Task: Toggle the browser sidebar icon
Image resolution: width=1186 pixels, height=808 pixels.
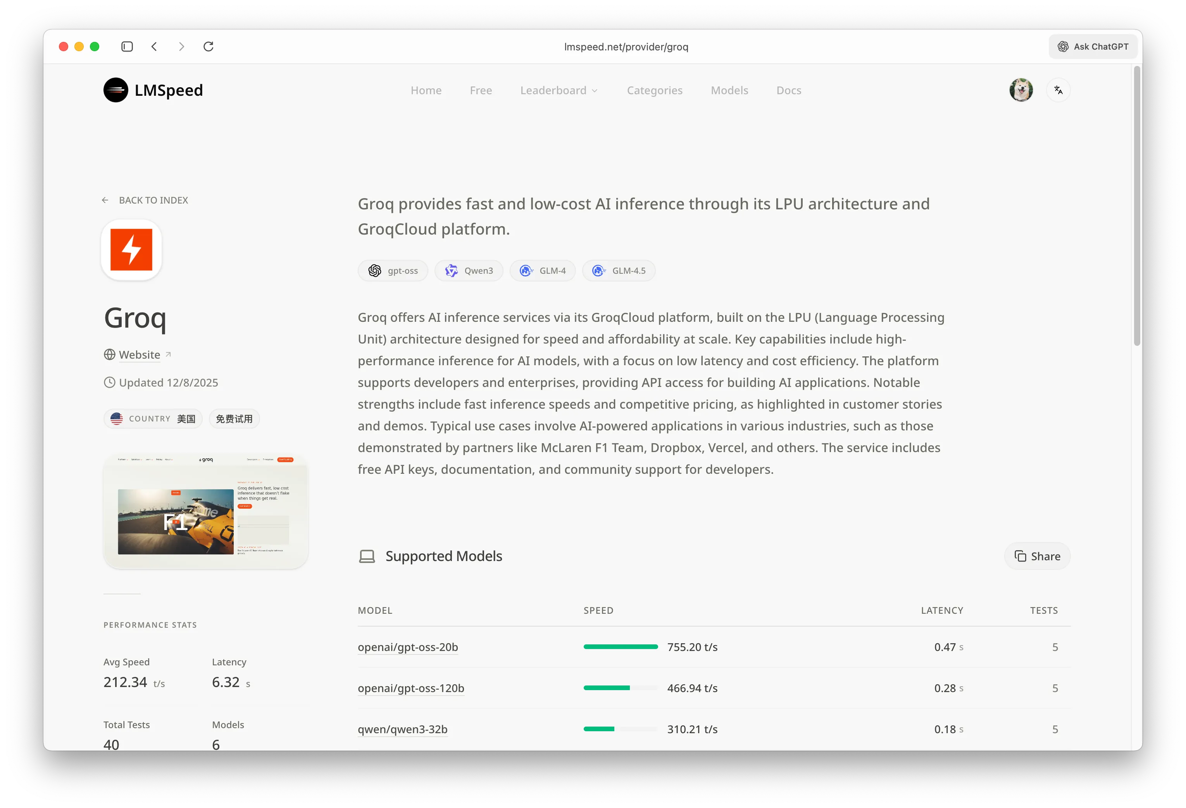Action: point(127,47)
